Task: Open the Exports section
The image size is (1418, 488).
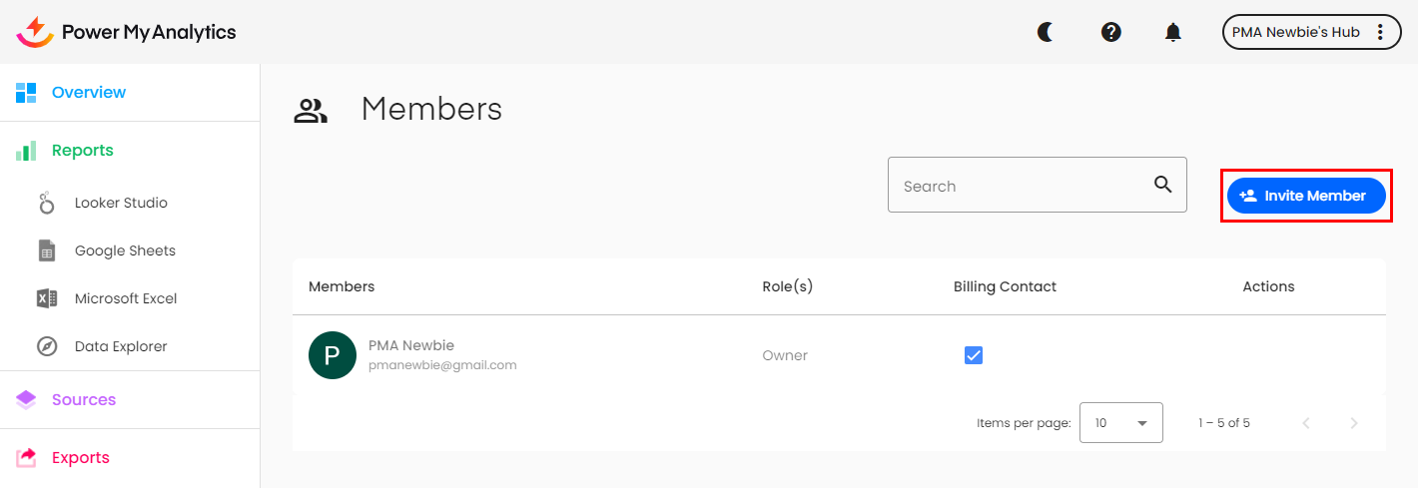Action: 81,457
